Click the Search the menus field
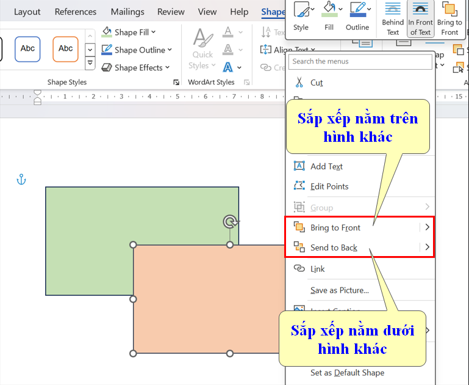This screenshot has height=385, width=469. 360,61
